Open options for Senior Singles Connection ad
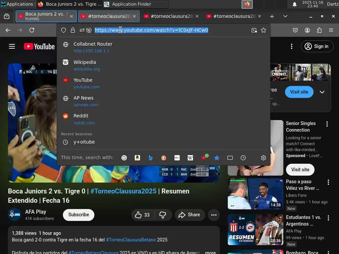This screenshot has width=339, height=254. tap(327, 124)
